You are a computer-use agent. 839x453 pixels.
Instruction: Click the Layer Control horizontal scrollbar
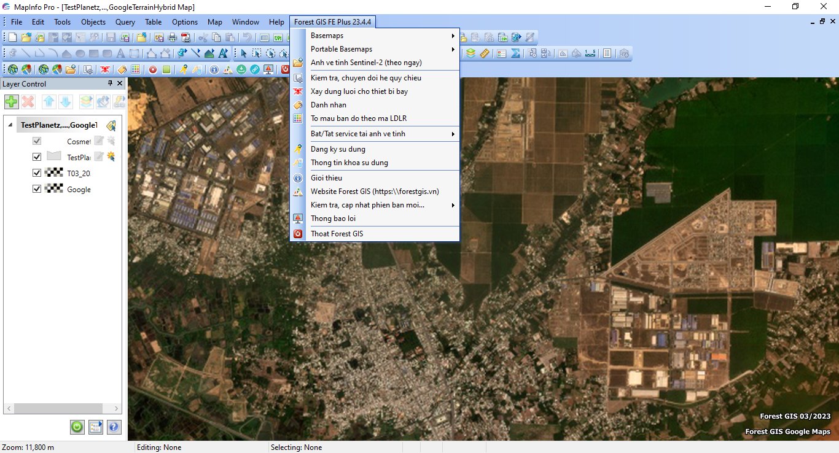(59, 408)
